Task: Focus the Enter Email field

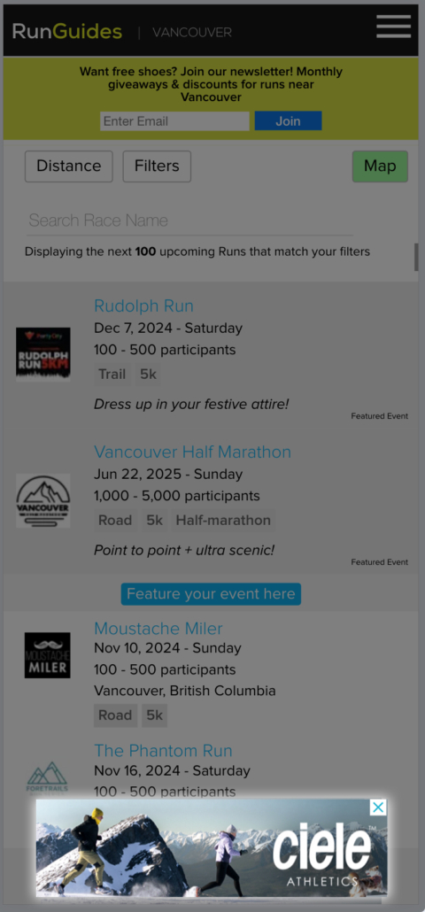Action: point(174,121)
